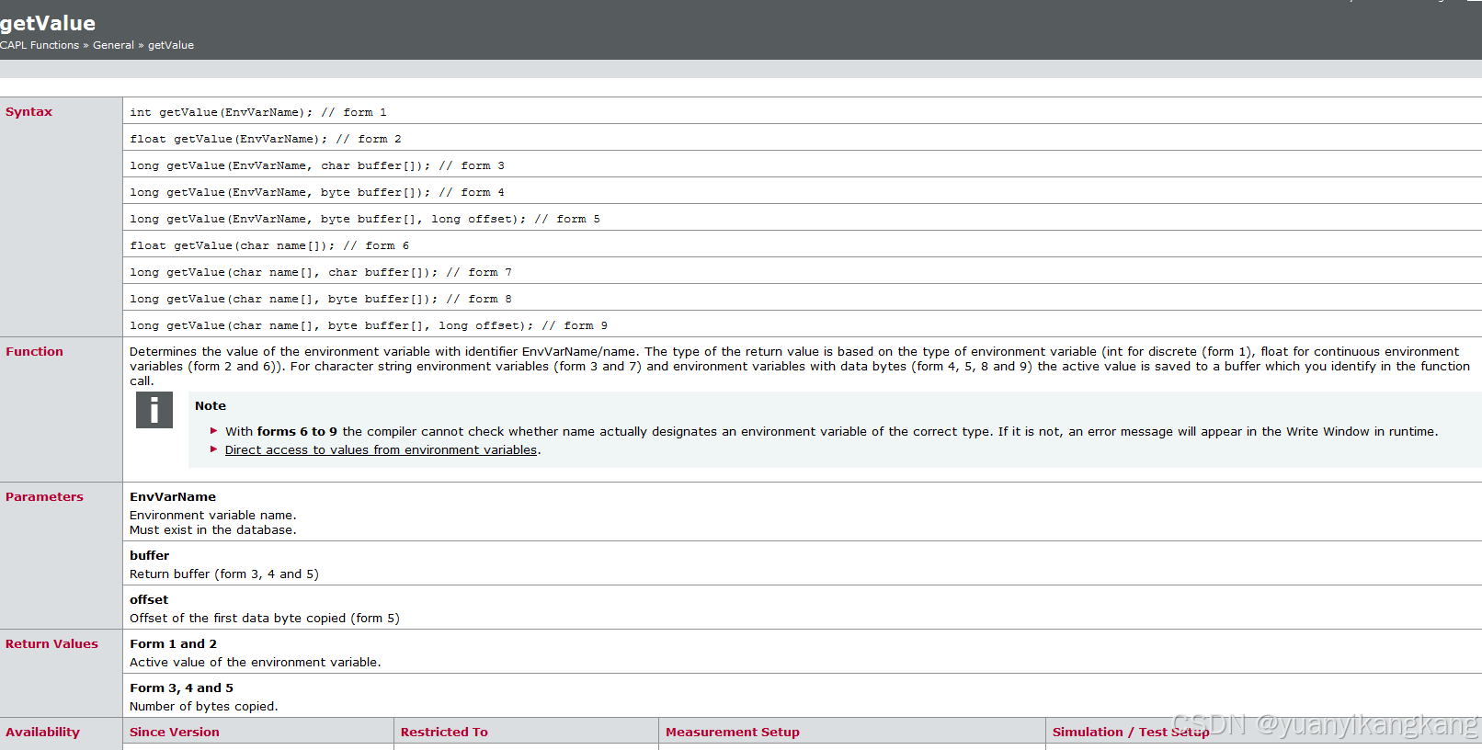1482x750 pixels.
Task: Click the 'EnvVarName' parameter heading
Action: click(x=173, y=497)
